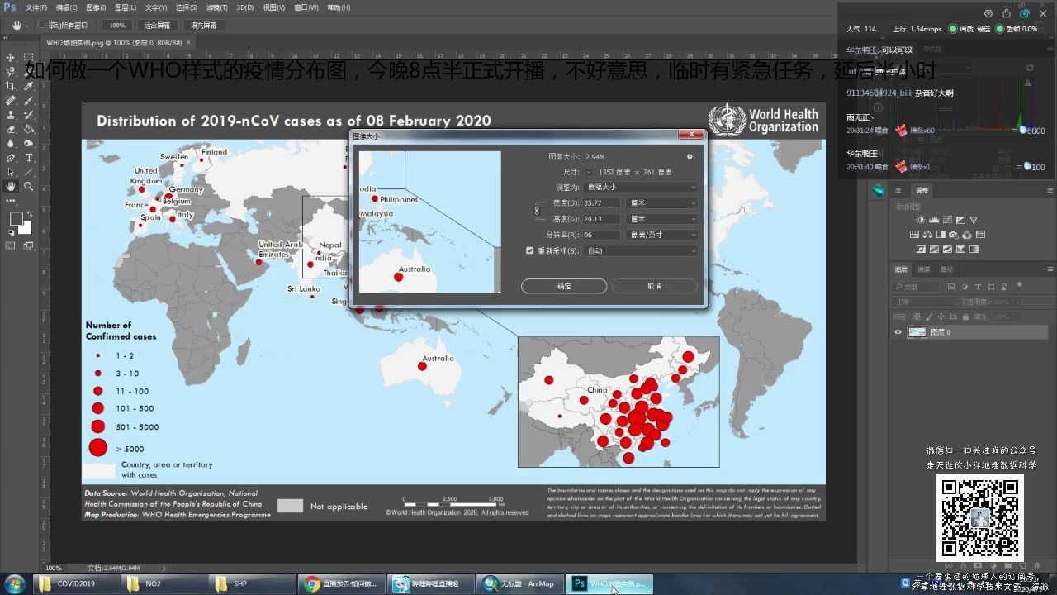Select the Path Selection arrow tool
Viewport: 1057px width, 595px height.
pyautogui.click(x=11, y=172)
